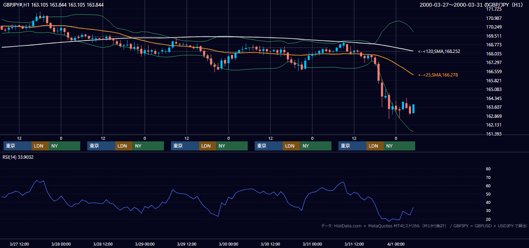Image resolution: width=529 pixels, height=248 pixels.
Task: Click the 3/31 12:00 time axis label
Action: pyautogui.click(x=354, y=244)
